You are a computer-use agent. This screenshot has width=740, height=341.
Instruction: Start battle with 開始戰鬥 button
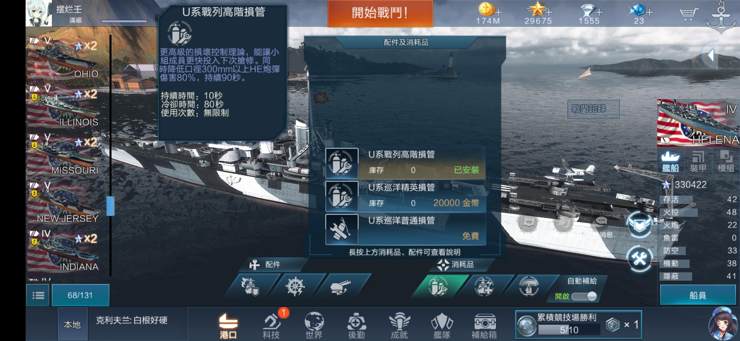point(380,13)
